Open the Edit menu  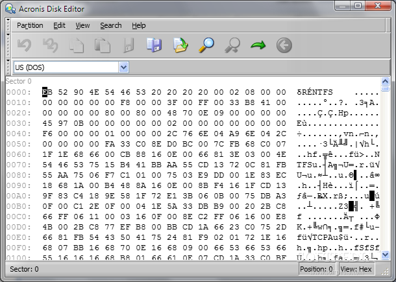[59, 25]
